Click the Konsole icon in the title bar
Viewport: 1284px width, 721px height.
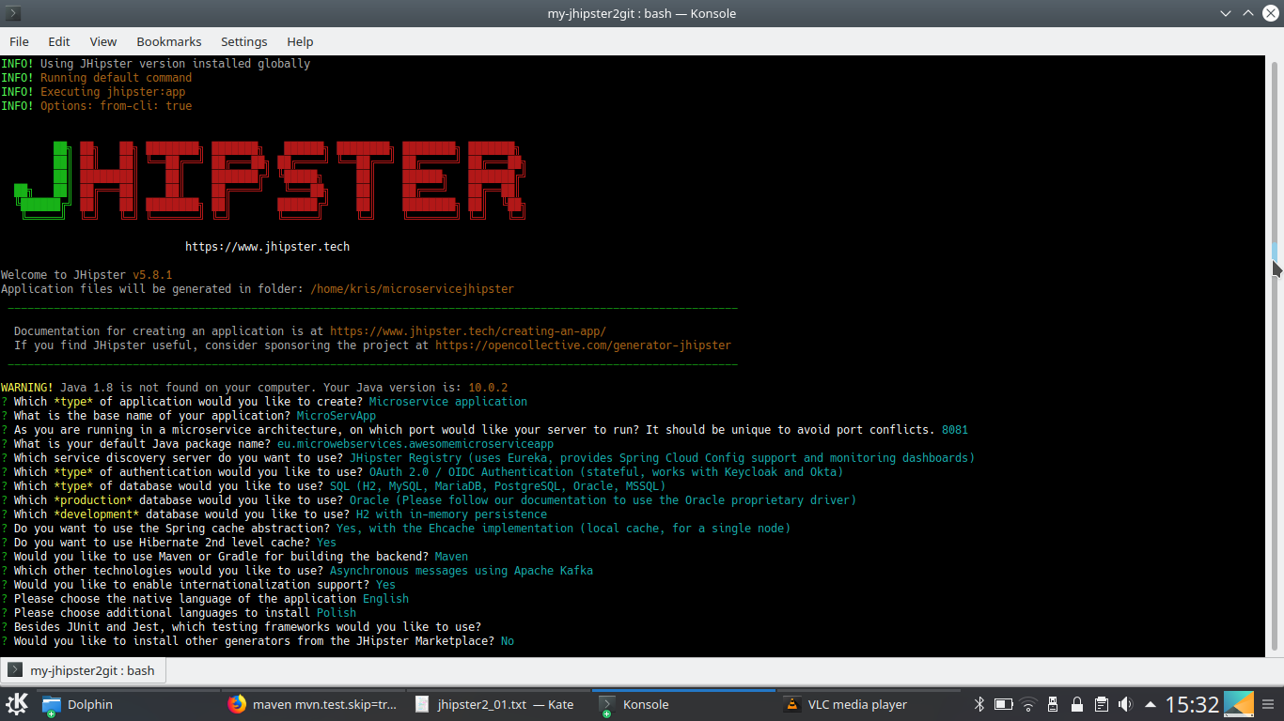tap(13, 13)
